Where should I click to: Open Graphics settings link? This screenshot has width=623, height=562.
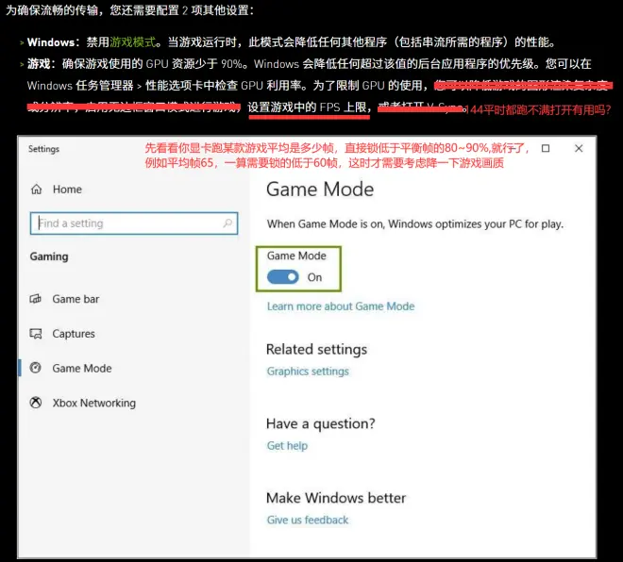pyautogui.click(x=308, y=372)
